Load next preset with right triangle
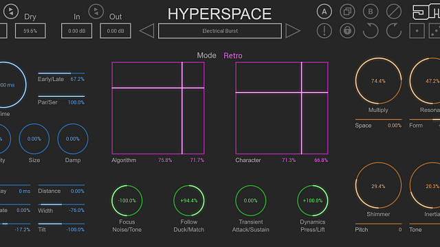 pyautogui.click(x=293, y=31)
